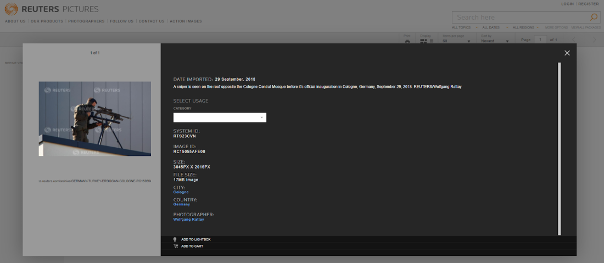Open the Follow Us menu item
Viewport: 604px width, 263px height.
pyautogui.click(x=121, y=21)
